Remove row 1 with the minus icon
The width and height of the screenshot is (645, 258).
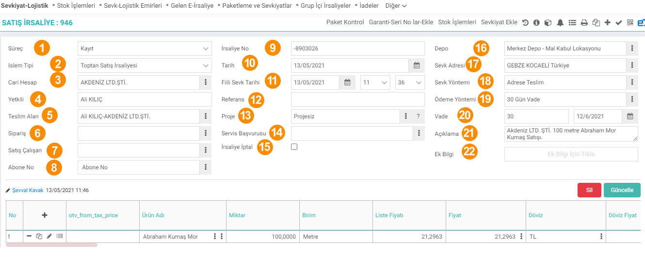pos(29,236)
